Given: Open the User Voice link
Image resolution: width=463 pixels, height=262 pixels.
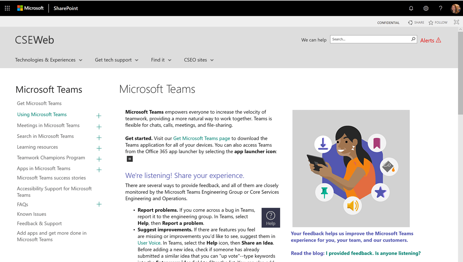Looking at the screenshot, I should pos(149,243).
